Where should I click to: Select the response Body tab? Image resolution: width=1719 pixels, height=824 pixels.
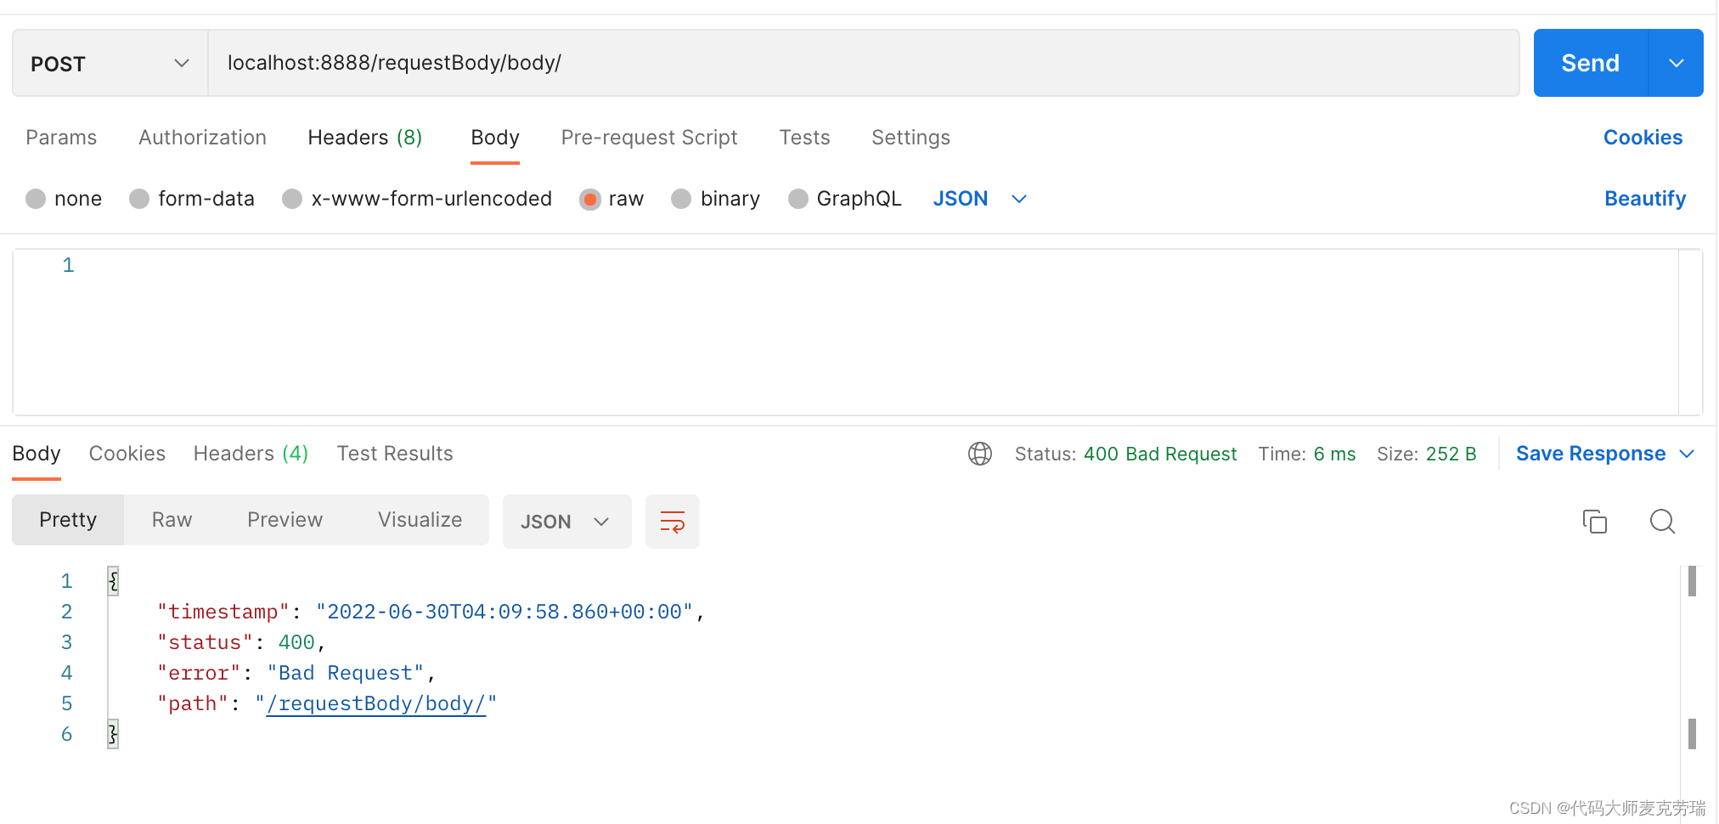(37, 454)
